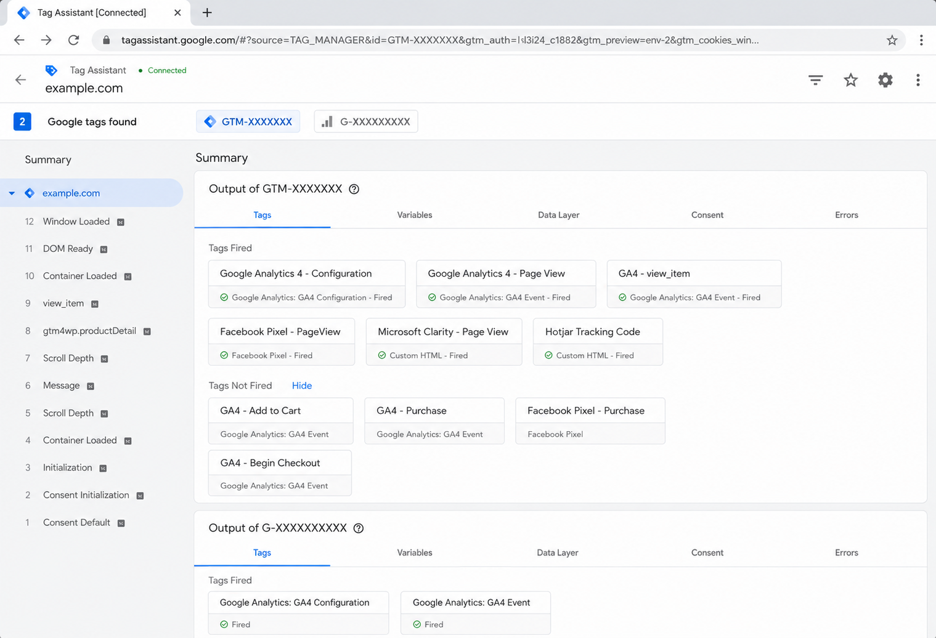Click the icon beside DOM Ready event
The width and height of the screenshot is (936, 638).
point(104,249)
